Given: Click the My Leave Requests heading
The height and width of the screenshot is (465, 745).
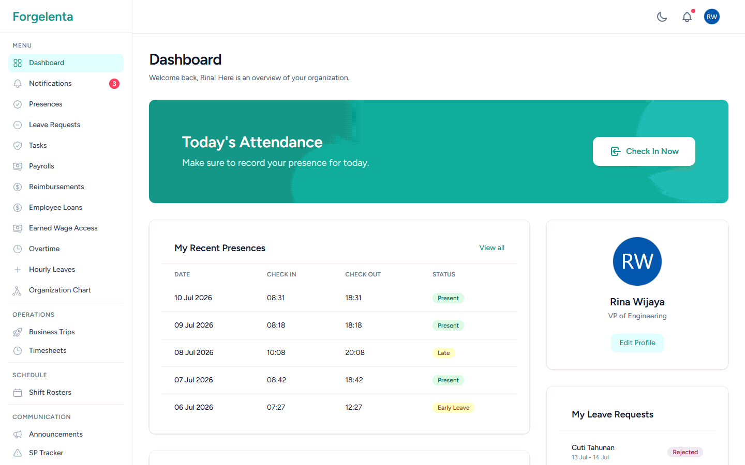Looking at the screenshot, I should [x=613, y=414].
